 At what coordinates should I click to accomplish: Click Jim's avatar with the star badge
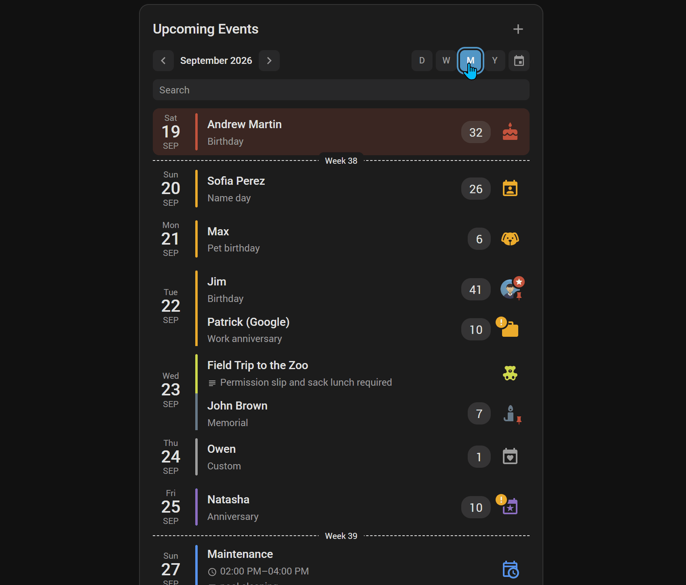(511, 289)
